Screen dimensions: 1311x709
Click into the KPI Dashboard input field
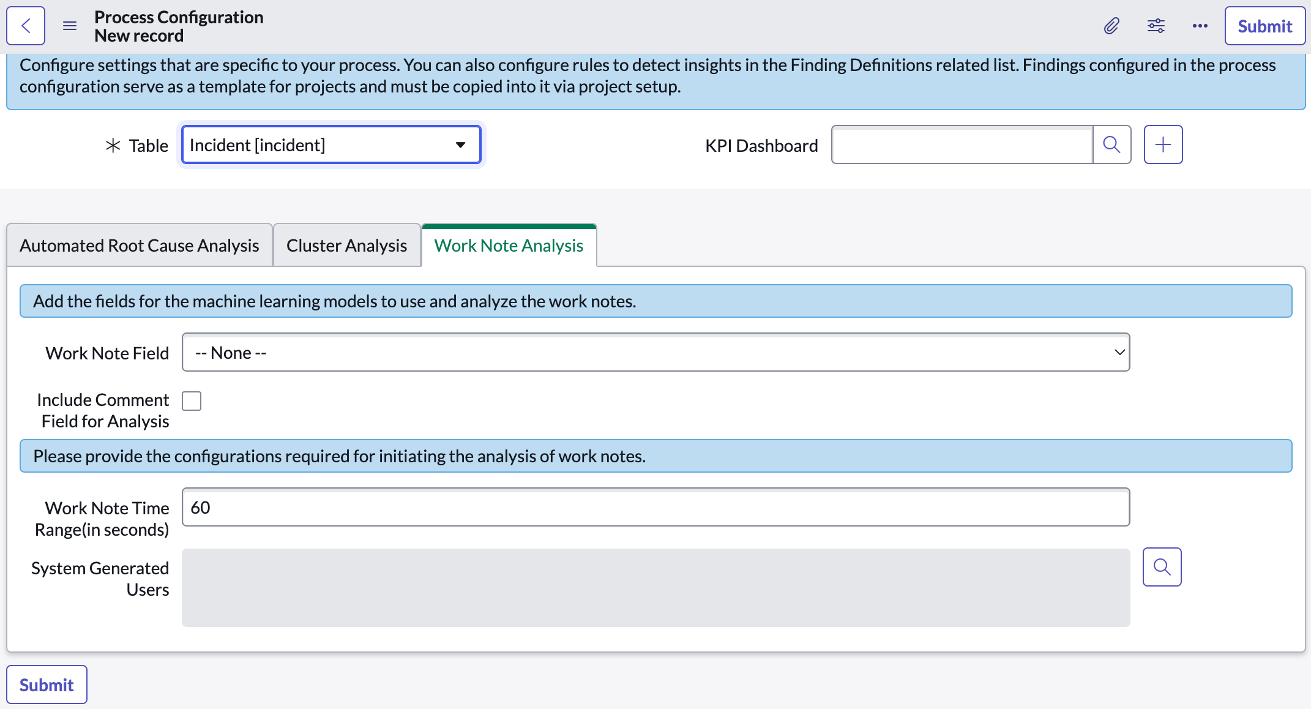click(962, 145)
